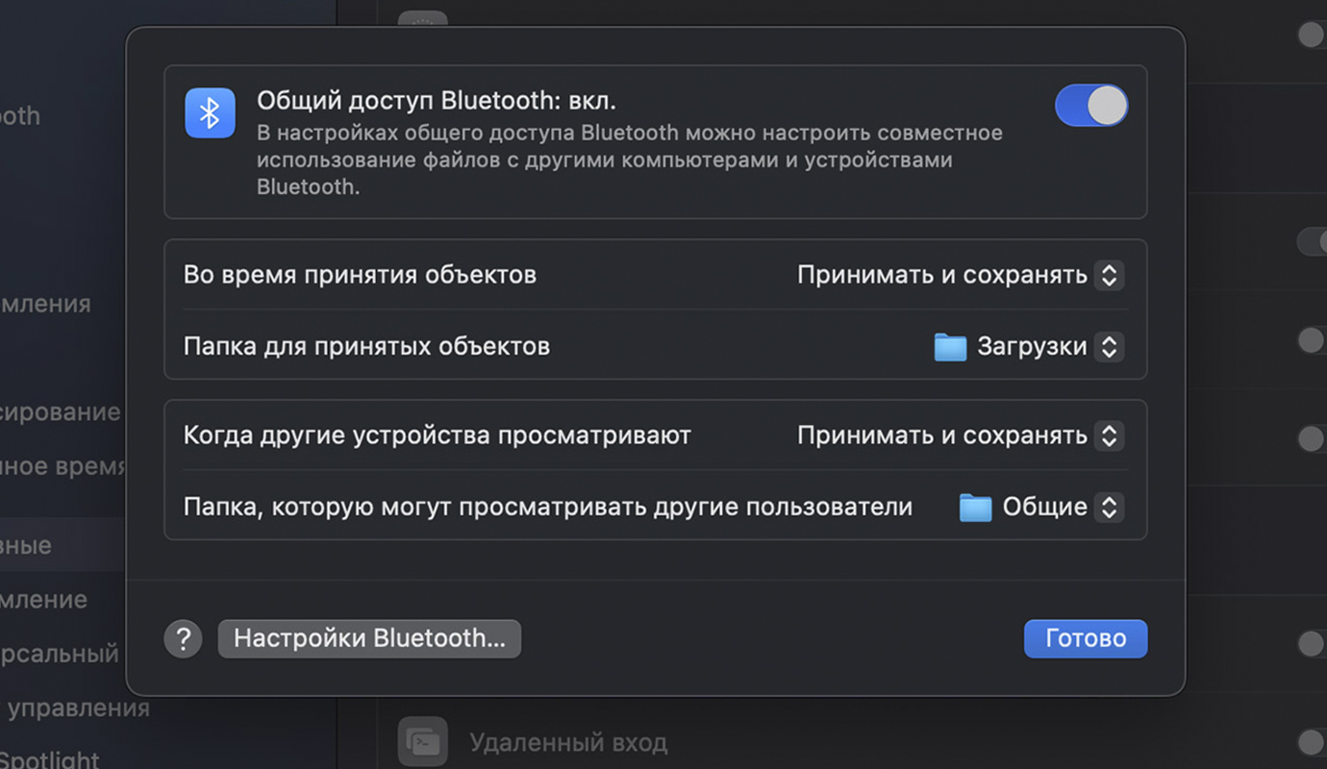Click the Когда другие устройства просматривают label
1327x769 pixels.
click(438, 435)
